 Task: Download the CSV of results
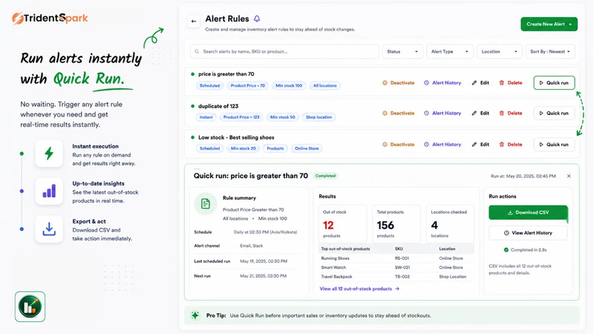pos(528,212)
